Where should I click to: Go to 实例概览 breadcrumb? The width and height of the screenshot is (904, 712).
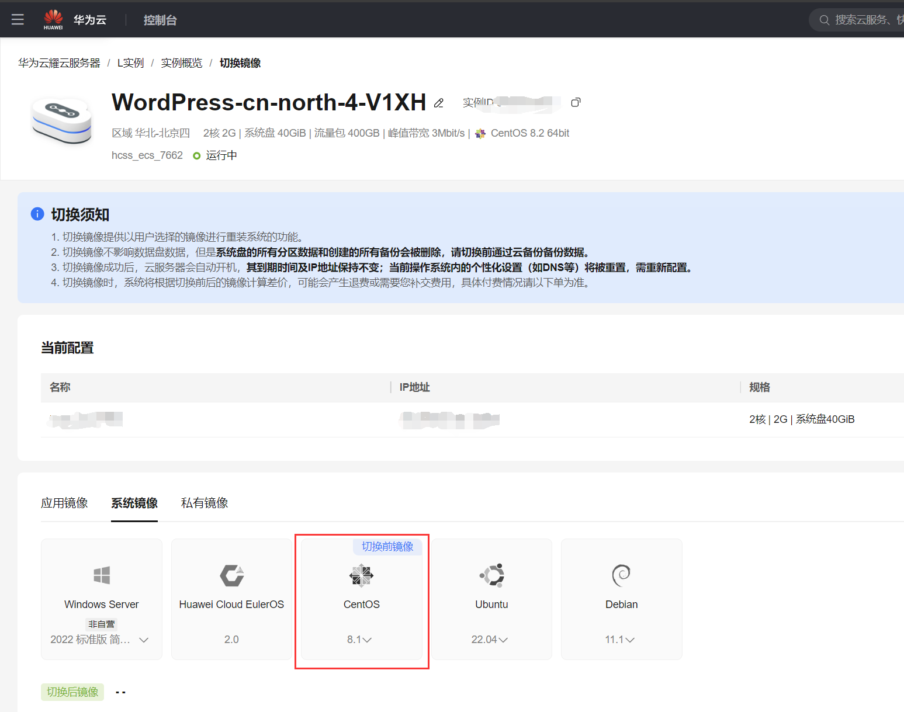pyautogui.click(x=182, y=63)
